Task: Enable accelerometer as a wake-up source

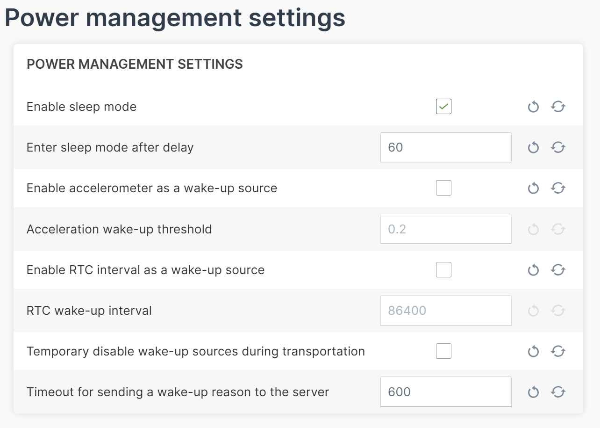Action: tap(443, 188)
